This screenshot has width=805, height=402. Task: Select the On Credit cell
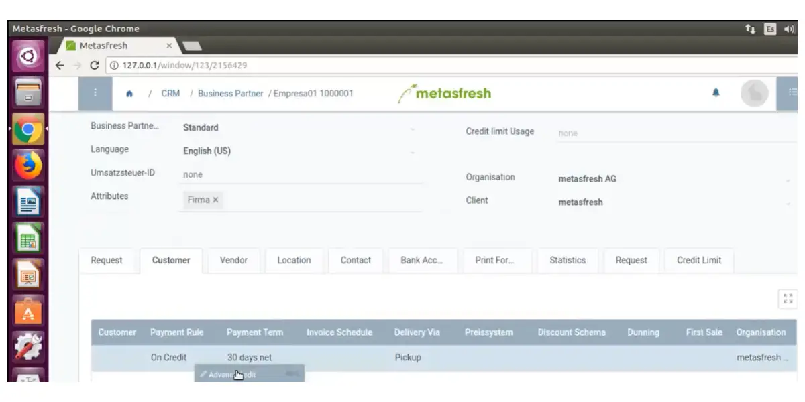[169, 358]
